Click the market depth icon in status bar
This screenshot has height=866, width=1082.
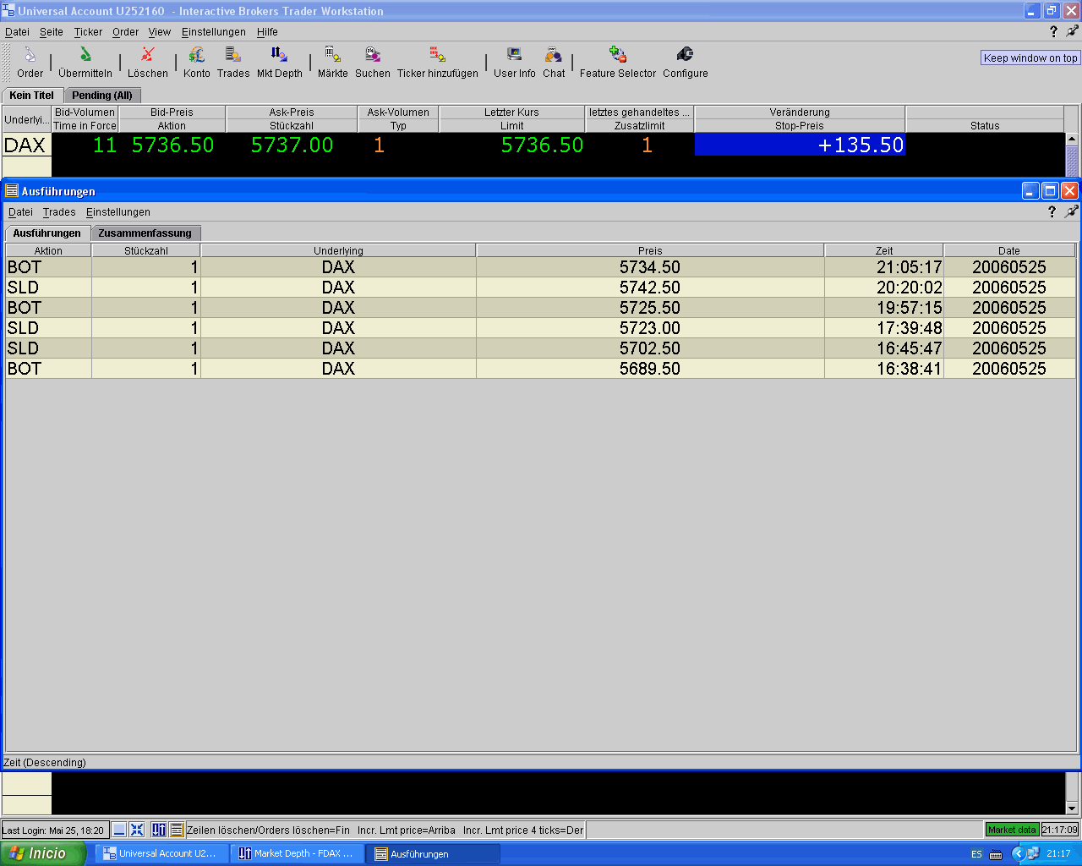159,830
